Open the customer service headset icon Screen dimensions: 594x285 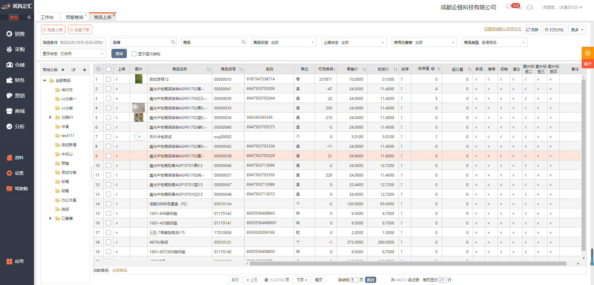pos(530,7)
